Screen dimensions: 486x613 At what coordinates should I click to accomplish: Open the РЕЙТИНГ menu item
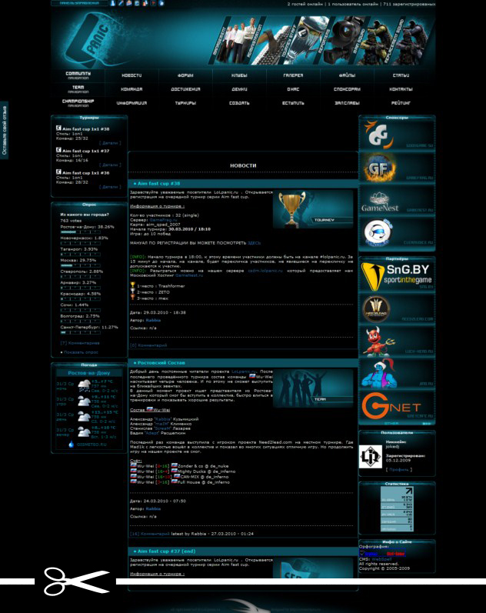point(401,103)
